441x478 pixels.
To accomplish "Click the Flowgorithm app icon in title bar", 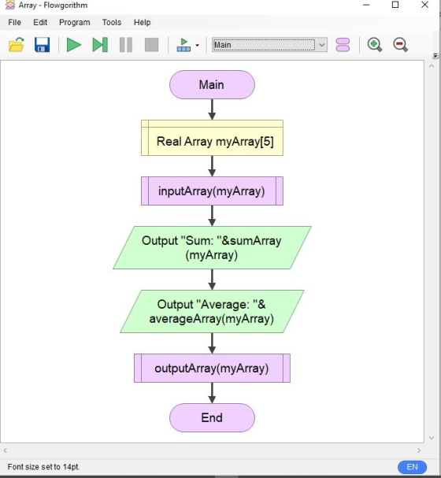I will [10, 6].
